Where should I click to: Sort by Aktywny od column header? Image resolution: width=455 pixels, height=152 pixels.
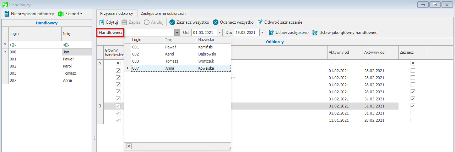pyautogui.click(x=344, y=52)
